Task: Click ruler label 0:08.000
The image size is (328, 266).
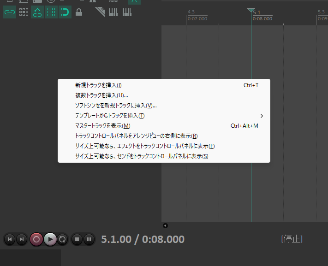Action: 262,18
